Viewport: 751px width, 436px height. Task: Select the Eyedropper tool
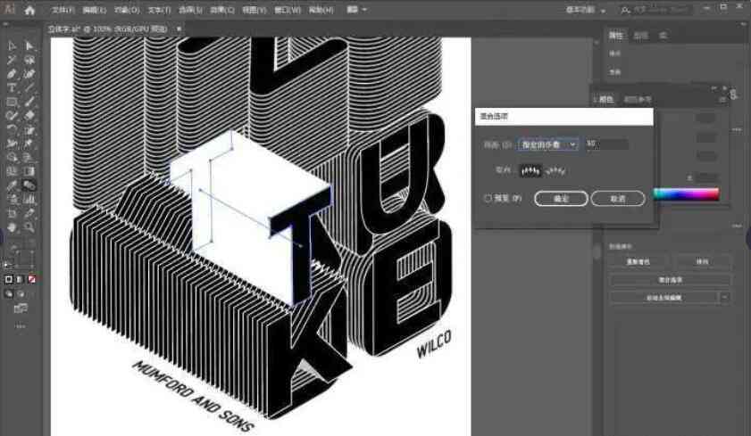click(12, 185)
